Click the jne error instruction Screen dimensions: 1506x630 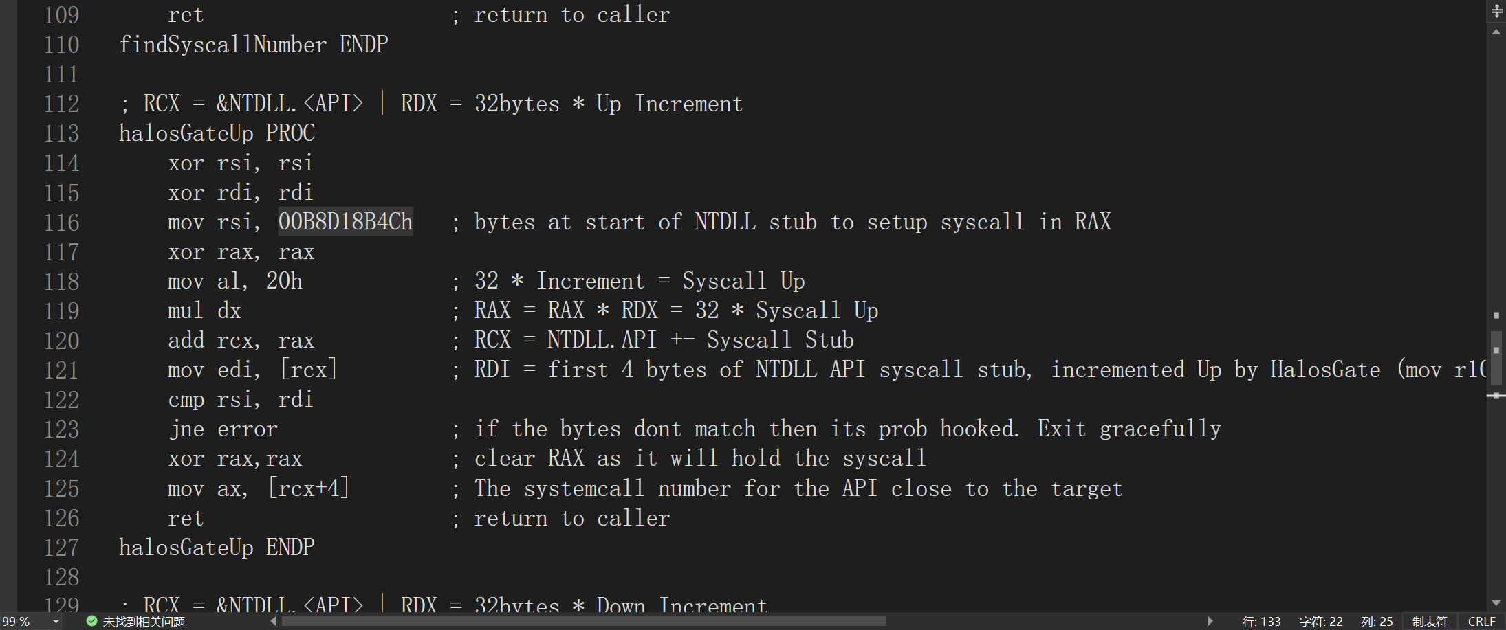pyautogui.click(x=223, y=429)
